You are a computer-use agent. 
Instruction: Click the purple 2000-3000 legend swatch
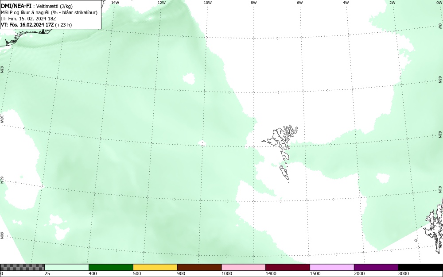376,267
